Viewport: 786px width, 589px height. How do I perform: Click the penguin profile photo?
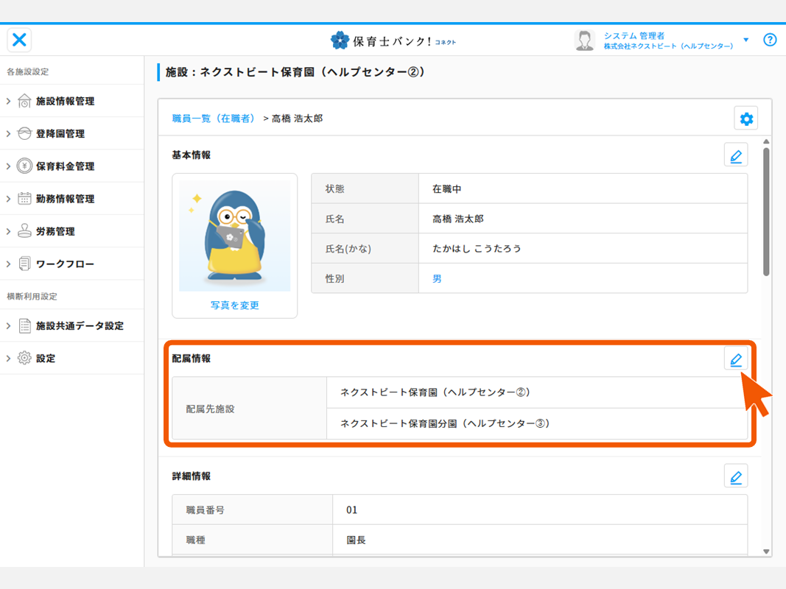234,236
